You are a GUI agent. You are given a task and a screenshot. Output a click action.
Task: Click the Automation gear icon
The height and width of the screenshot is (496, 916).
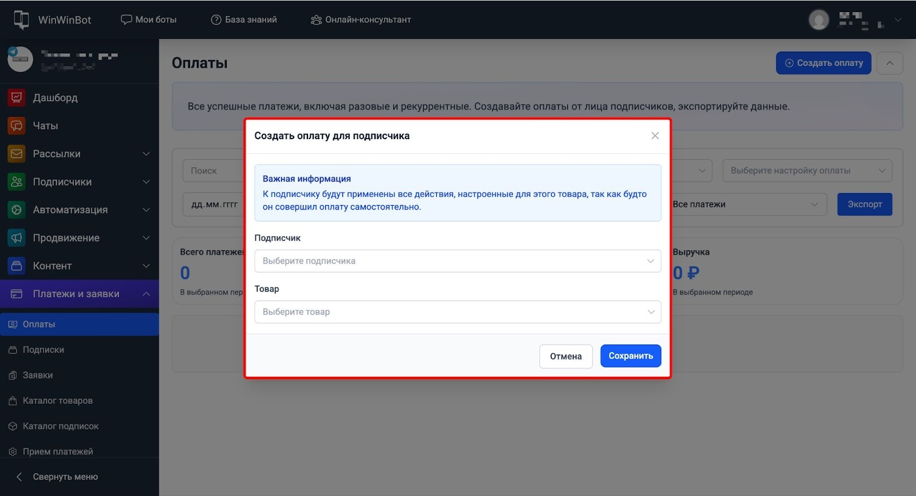tap(17, 210)
